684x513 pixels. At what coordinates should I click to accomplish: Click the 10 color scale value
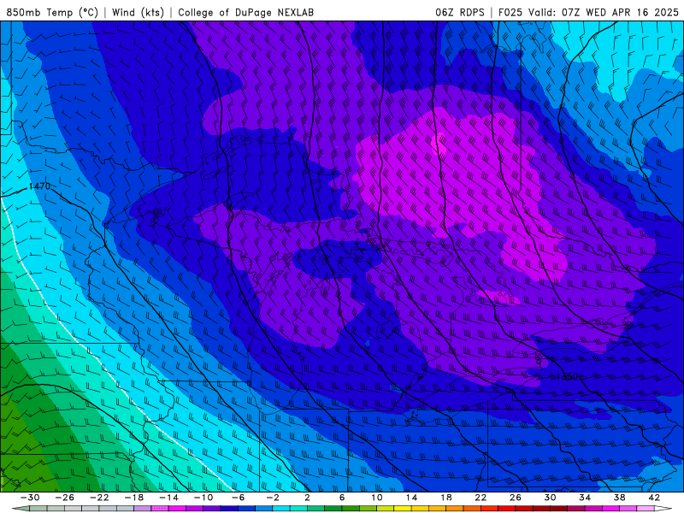pos(377,498)
